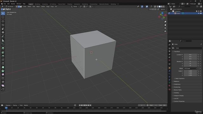Select the Measure ruler tool
This screenshot has width=203, height=114.
click(3, 41)
